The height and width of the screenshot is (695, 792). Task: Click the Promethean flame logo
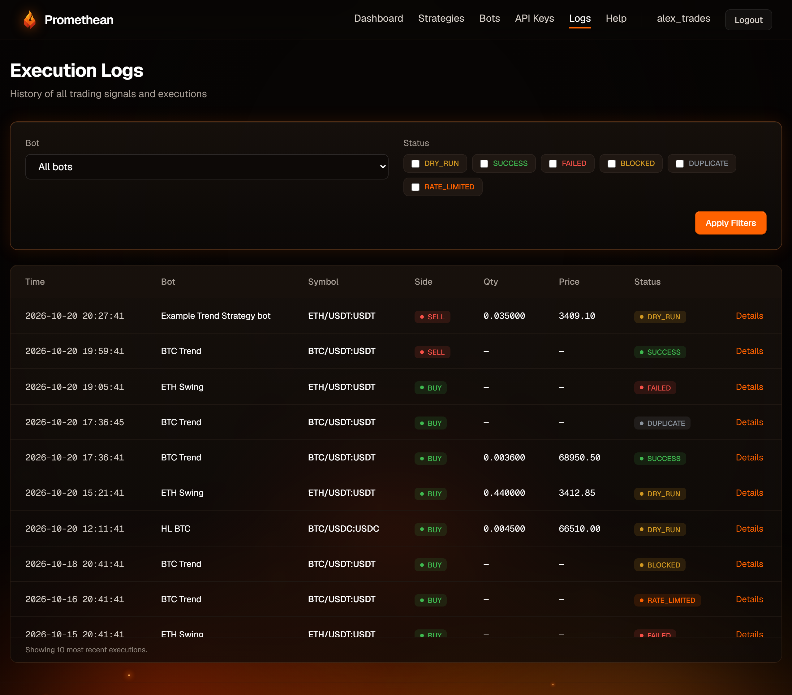tap(30, 20)
